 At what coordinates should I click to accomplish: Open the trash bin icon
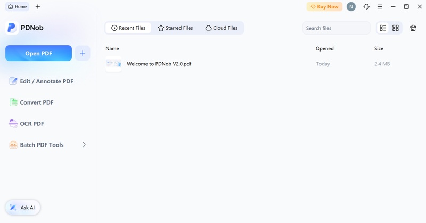coord(413,28)
